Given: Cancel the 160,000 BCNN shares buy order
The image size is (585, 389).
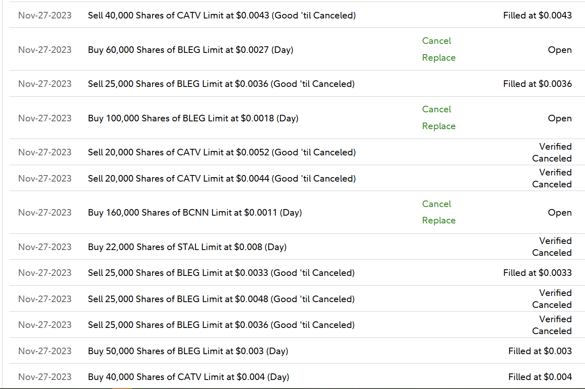Looking at the screenshot, I should (x=436, y=204).
